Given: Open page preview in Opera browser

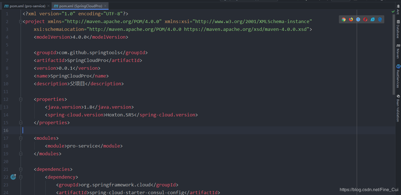Looking at the screenshot, I should 365,19.
